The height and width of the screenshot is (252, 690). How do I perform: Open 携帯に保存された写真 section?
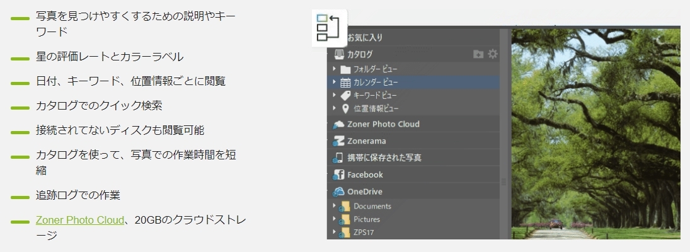384,158
